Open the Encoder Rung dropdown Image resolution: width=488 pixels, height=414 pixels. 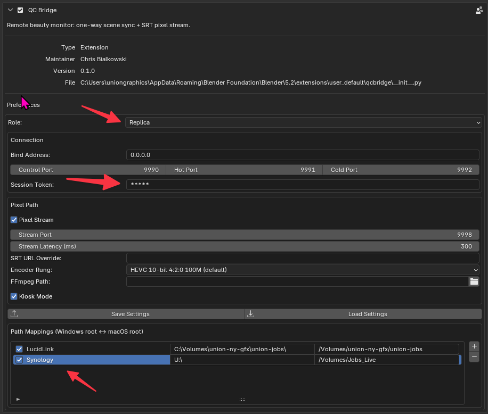(x=303, y=270)
